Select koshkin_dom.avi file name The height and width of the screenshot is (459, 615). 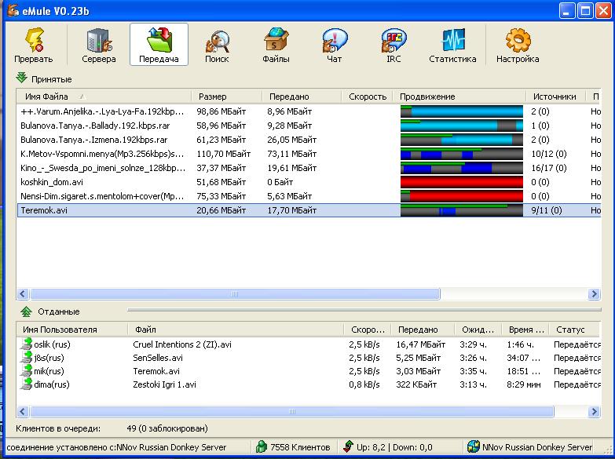coord(52,182)
